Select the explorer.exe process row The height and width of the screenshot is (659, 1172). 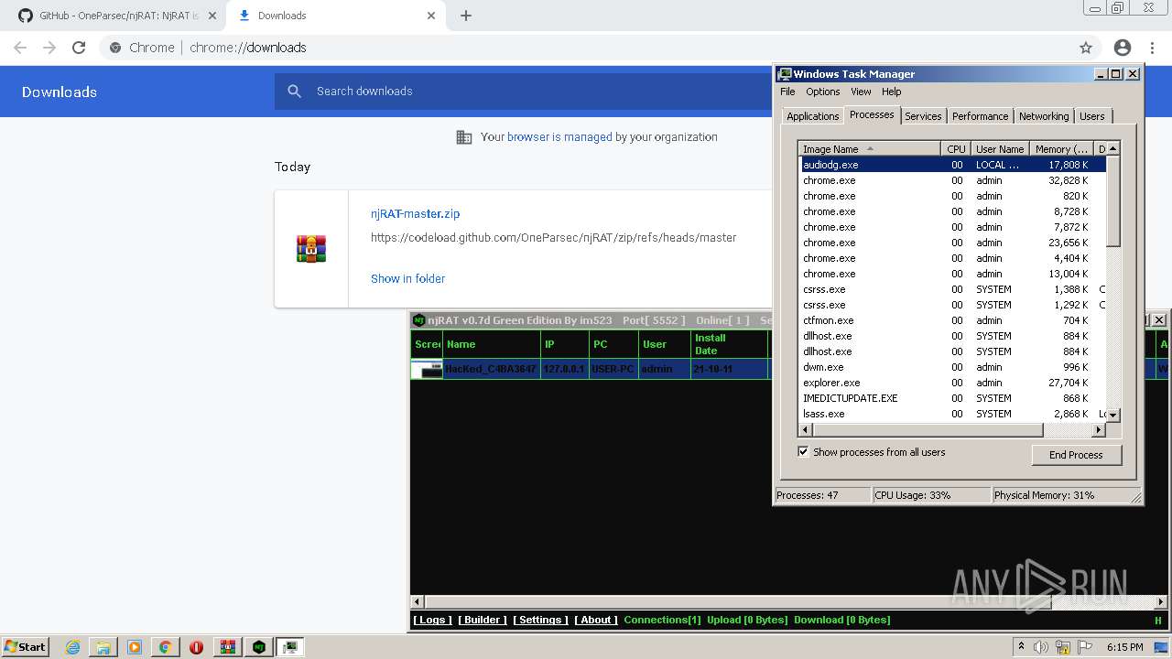(x=952, y=383)
